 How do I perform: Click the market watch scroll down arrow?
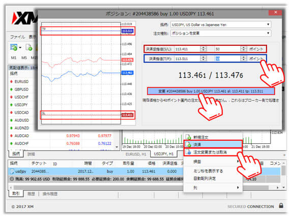[117, 147]
